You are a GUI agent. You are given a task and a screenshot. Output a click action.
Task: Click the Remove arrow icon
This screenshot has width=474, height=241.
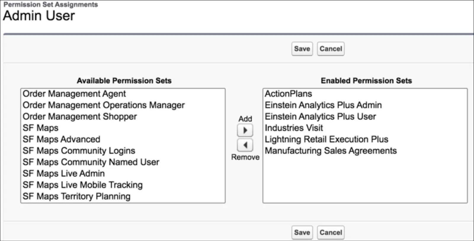tap(245, 145)
